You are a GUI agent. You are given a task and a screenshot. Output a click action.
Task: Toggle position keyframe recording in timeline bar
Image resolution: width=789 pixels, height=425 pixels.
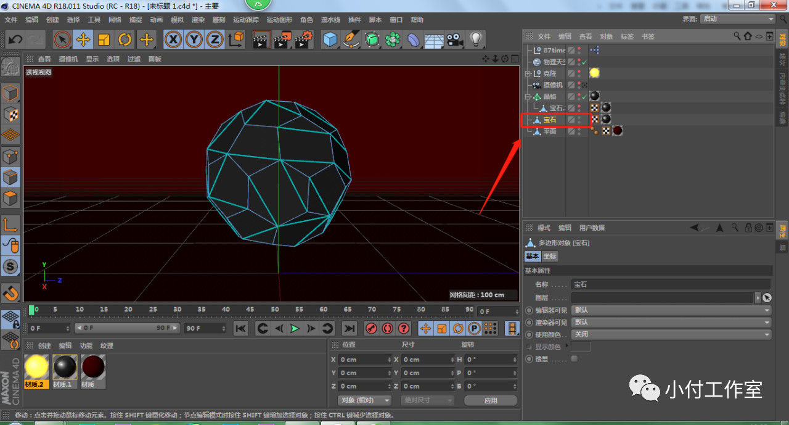(x=425, y=328)
